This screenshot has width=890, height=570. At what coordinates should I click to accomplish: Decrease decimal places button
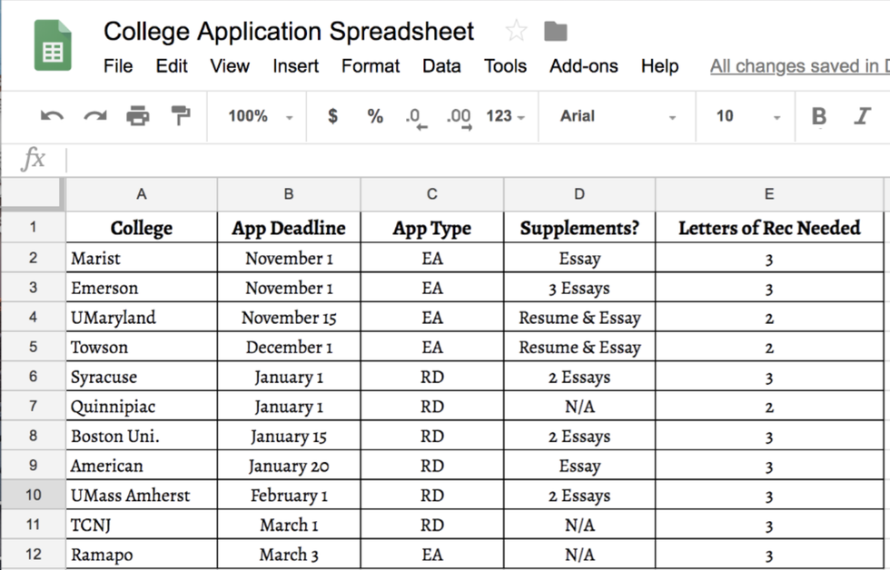415,117
